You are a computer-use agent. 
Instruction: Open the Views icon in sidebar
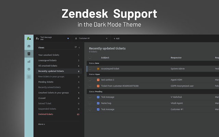click(29, 54)
